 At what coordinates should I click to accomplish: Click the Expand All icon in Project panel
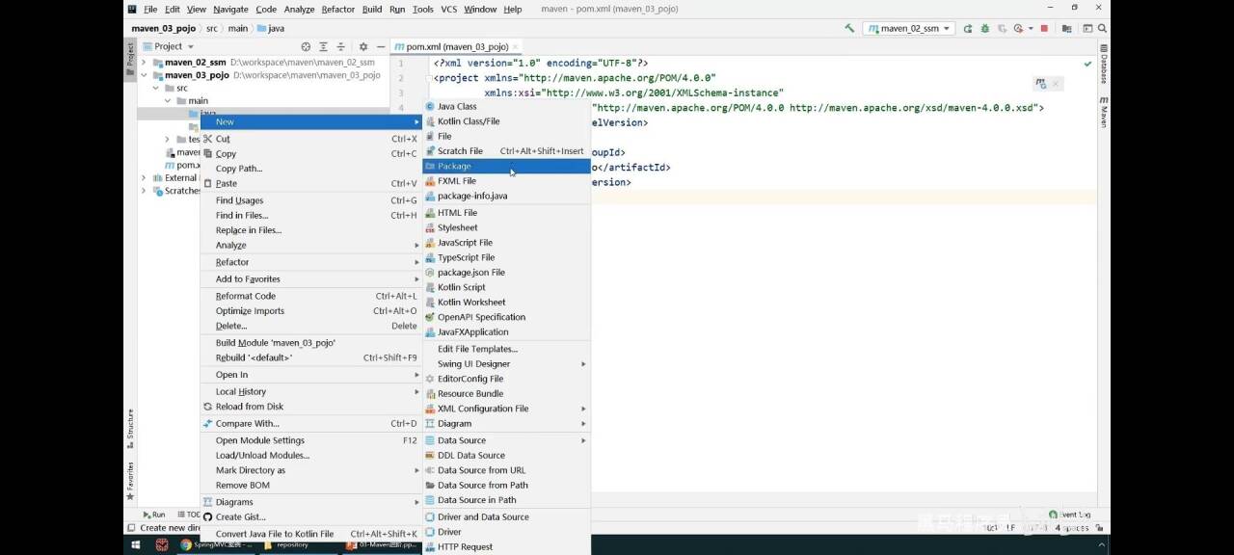323,46
